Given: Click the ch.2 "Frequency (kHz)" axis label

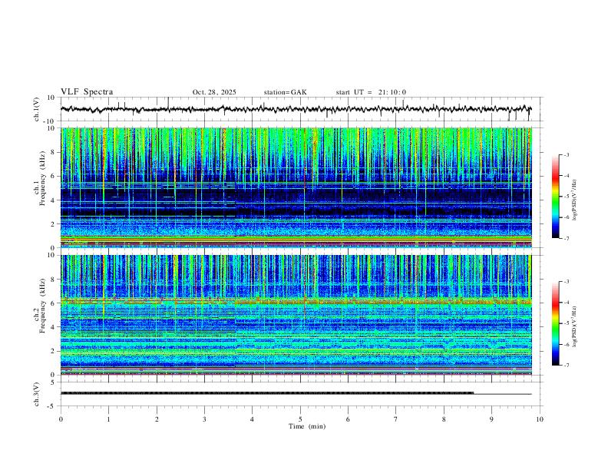Looking at the screenshot, I should pyautogui.click(x=42, y=306).
